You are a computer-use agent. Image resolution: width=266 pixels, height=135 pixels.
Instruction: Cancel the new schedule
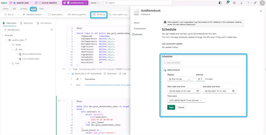pyautogui.click(x=181, y=107)
